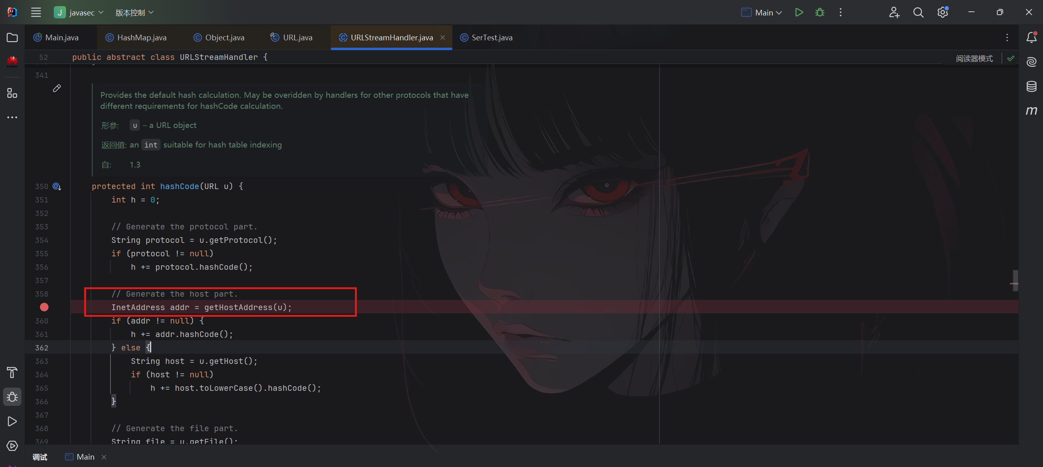Close the URLStreamHandler.java tab

coord(443,37)
